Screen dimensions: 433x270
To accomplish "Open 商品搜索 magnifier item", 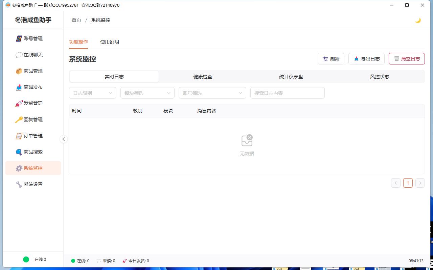I will (x=33, y=152).
